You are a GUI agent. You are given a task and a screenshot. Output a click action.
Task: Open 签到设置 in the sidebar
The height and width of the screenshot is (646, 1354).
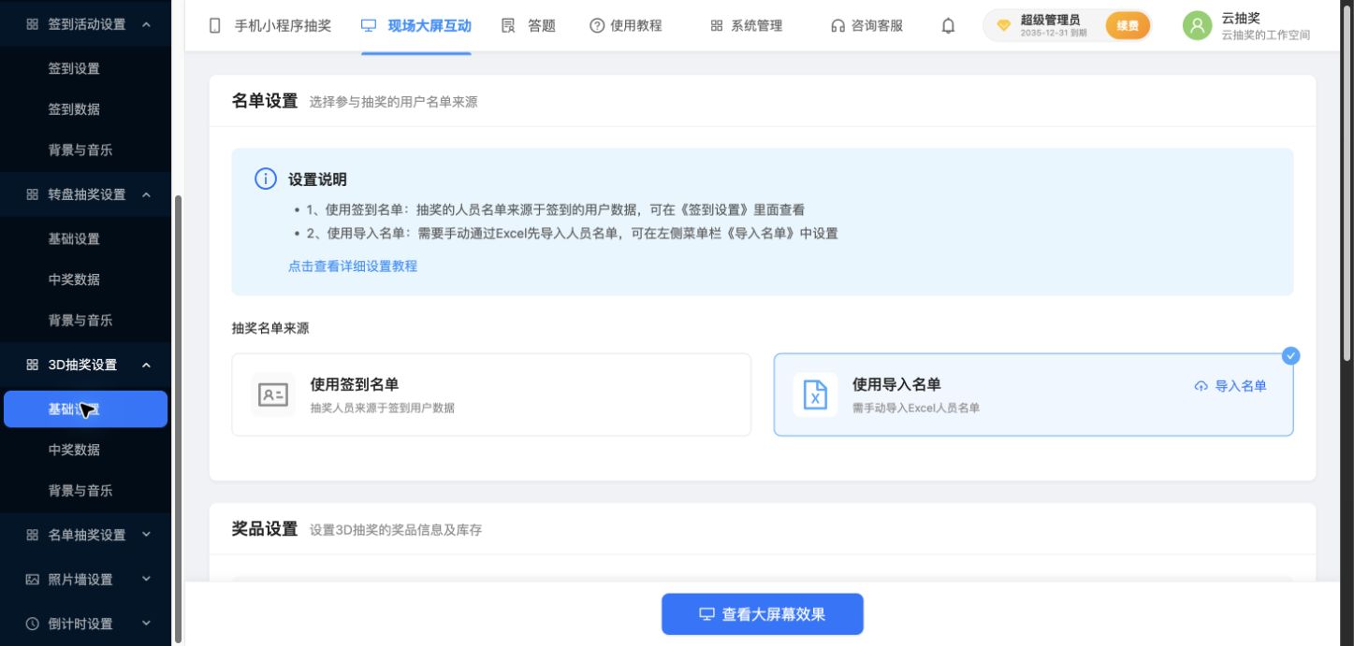click(74, 68)
